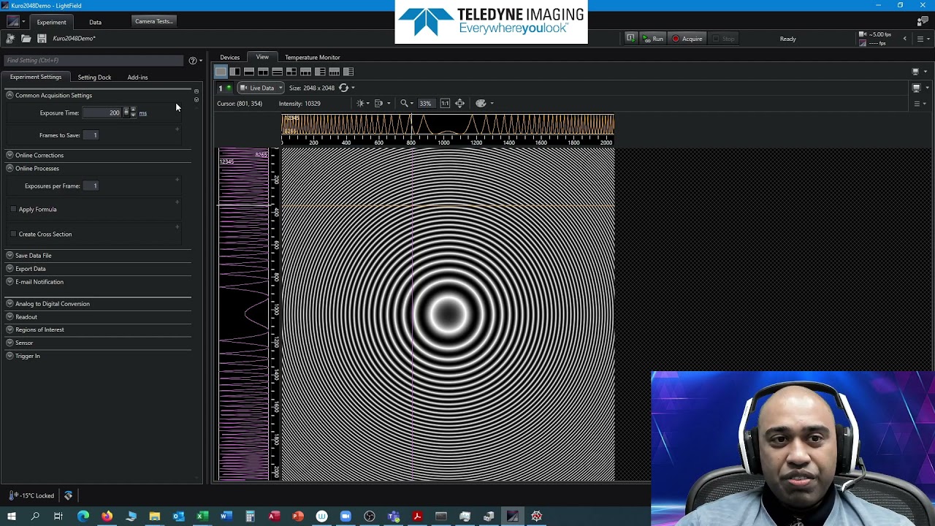Click the status icon beside the temperature readout
Viewport: 935px width, 526px height.
click(x=68, y=495)
